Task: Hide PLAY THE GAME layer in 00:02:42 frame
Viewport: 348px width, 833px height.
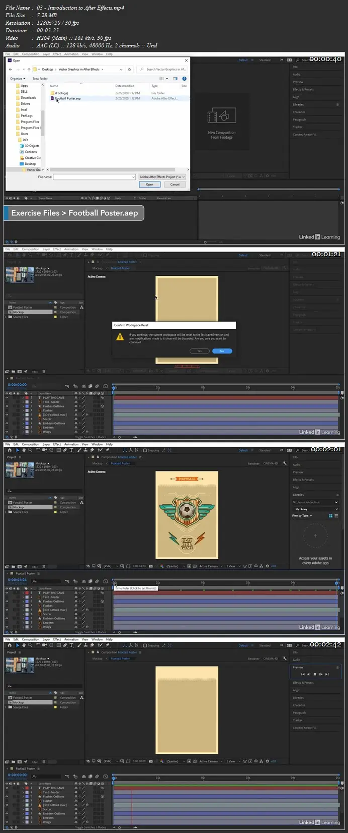Action: 7,788
